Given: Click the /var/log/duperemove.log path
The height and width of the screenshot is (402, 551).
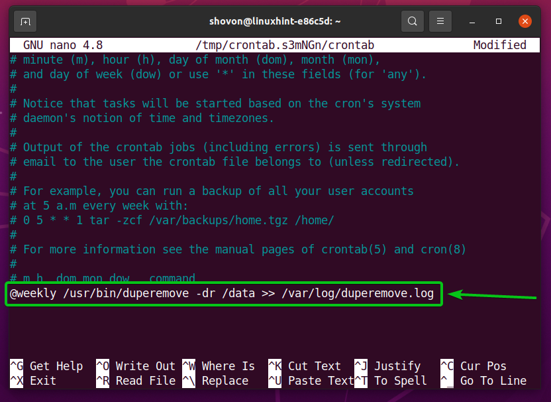Looking at the screenshot, I should click(358, 293).
